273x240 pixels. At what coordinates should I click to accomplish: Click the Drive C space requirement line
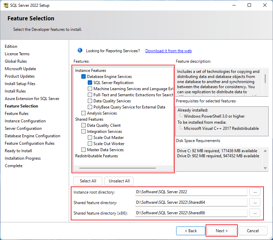point(217,151)
